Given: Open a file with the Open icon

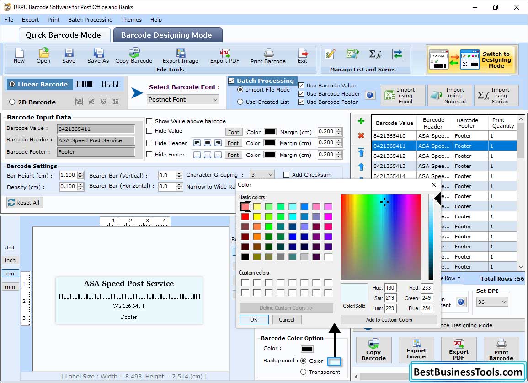Looking at the screenshot, I should click(43, 56).
